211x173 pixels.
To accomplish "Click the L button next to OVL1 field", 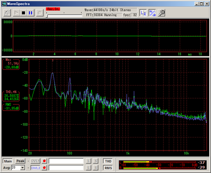I will click(x=88, y=161).
